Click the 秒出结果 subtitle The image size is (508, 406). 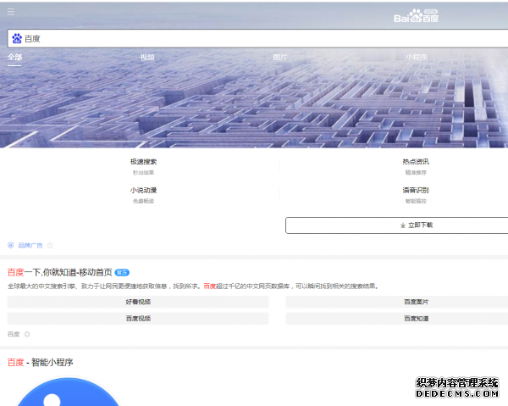pos(143,173)
